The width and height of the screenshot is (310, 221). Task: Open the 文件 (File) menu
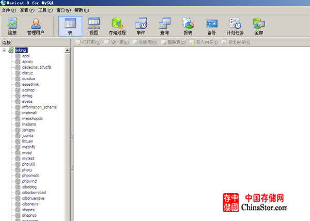(9, 10)
